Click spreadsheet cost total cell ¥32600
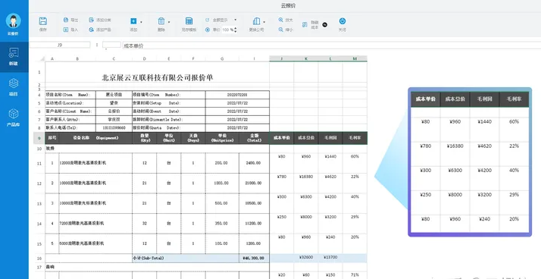The image size is (541, 279). point(306,257)
